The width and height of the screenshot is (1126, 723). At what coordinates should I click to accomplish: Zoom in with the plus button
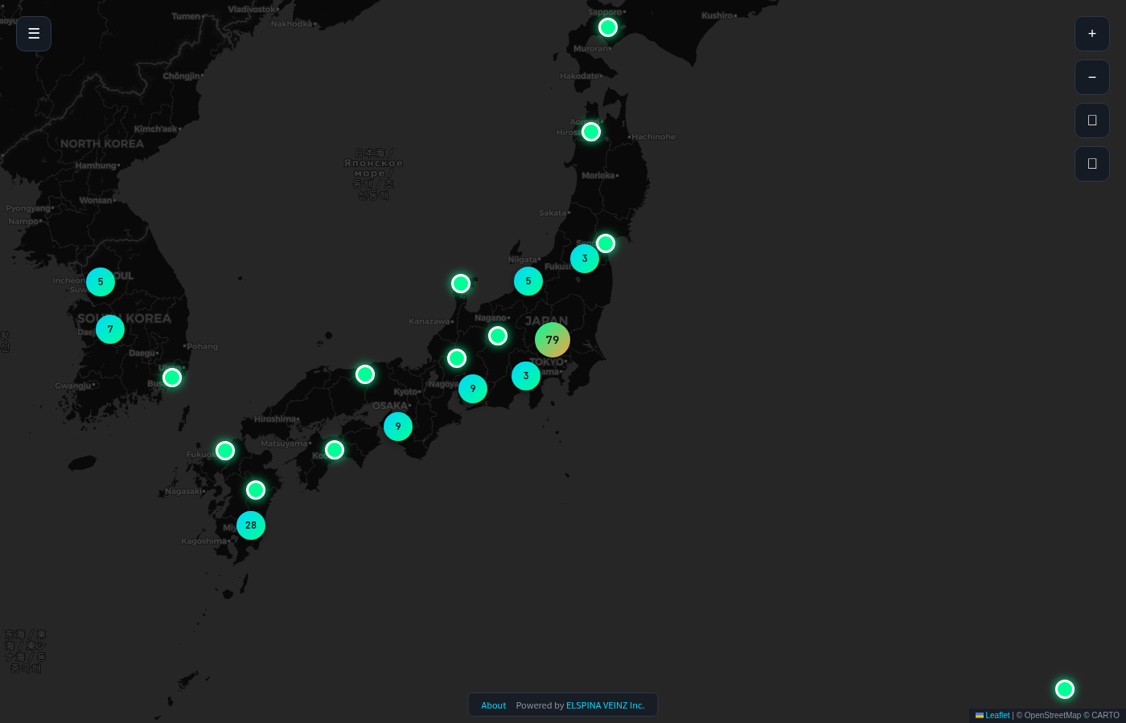click(1092, 34)
